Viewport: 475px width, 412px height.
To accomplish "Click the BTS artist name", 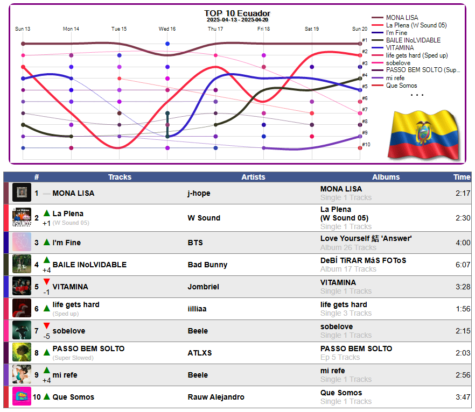I will 195,243.
